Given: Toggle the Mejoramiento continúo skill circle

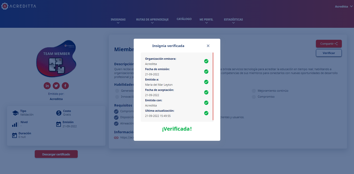Looking at the screenshot, I should pyautogui.click(x=254, y=91).
